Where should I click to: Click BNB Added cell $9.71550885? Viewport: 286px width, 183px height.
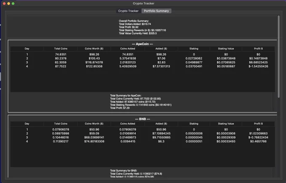[x=161, y=138]
